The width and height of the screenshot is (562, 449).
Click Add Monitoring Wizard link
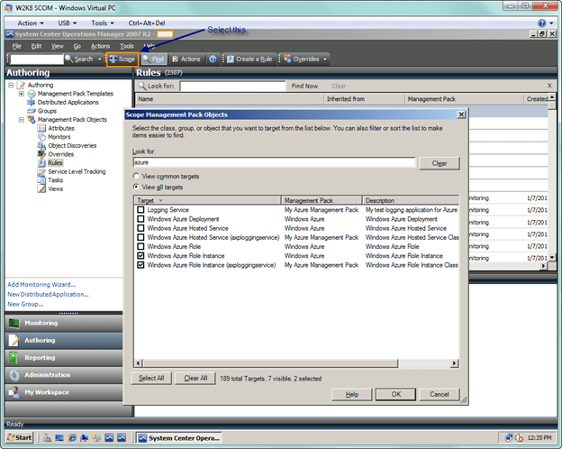tap(41, 285)
